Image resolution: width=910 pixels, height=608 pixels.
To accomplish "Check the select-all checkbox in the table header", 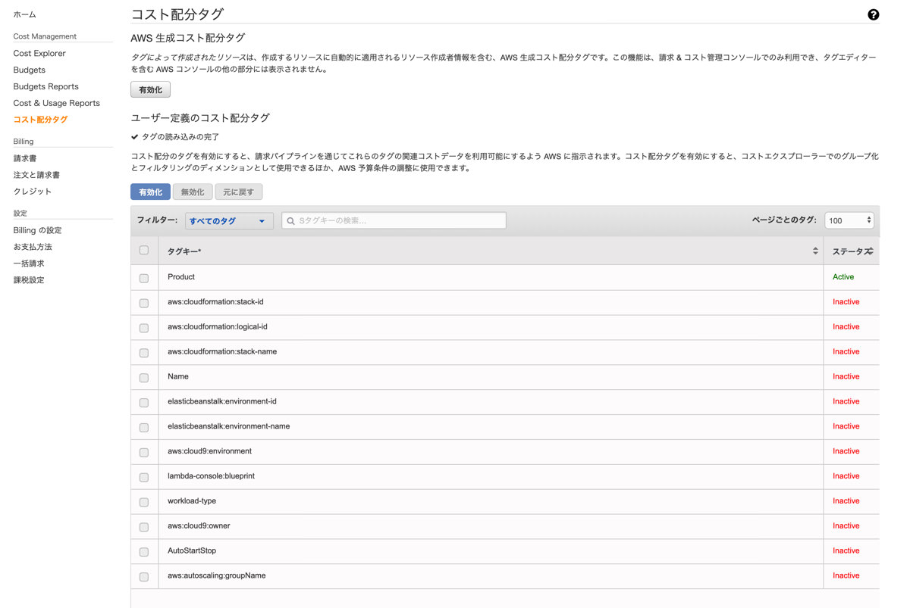I will click(x=143, y=250).
